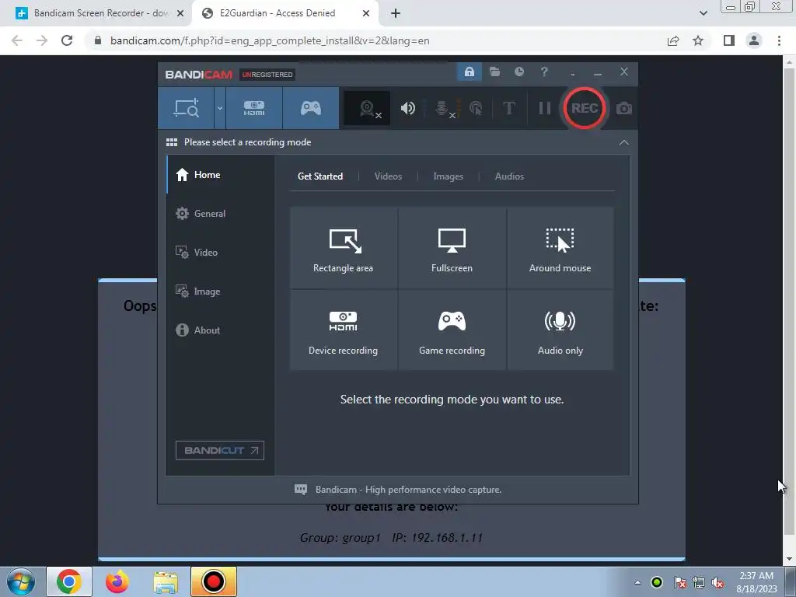This screenshot has width=796, height=597.
Task: Open the screen mode dropdown arrow
Action: pyautogui.click(x=220, y=108)
